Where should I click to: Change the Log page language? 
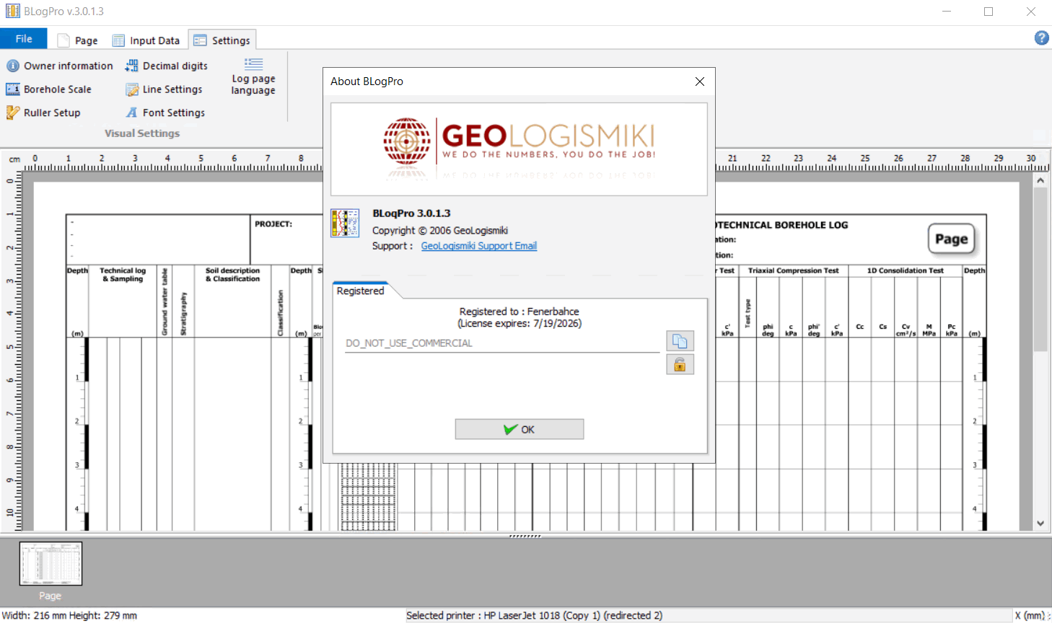[253, 78]
